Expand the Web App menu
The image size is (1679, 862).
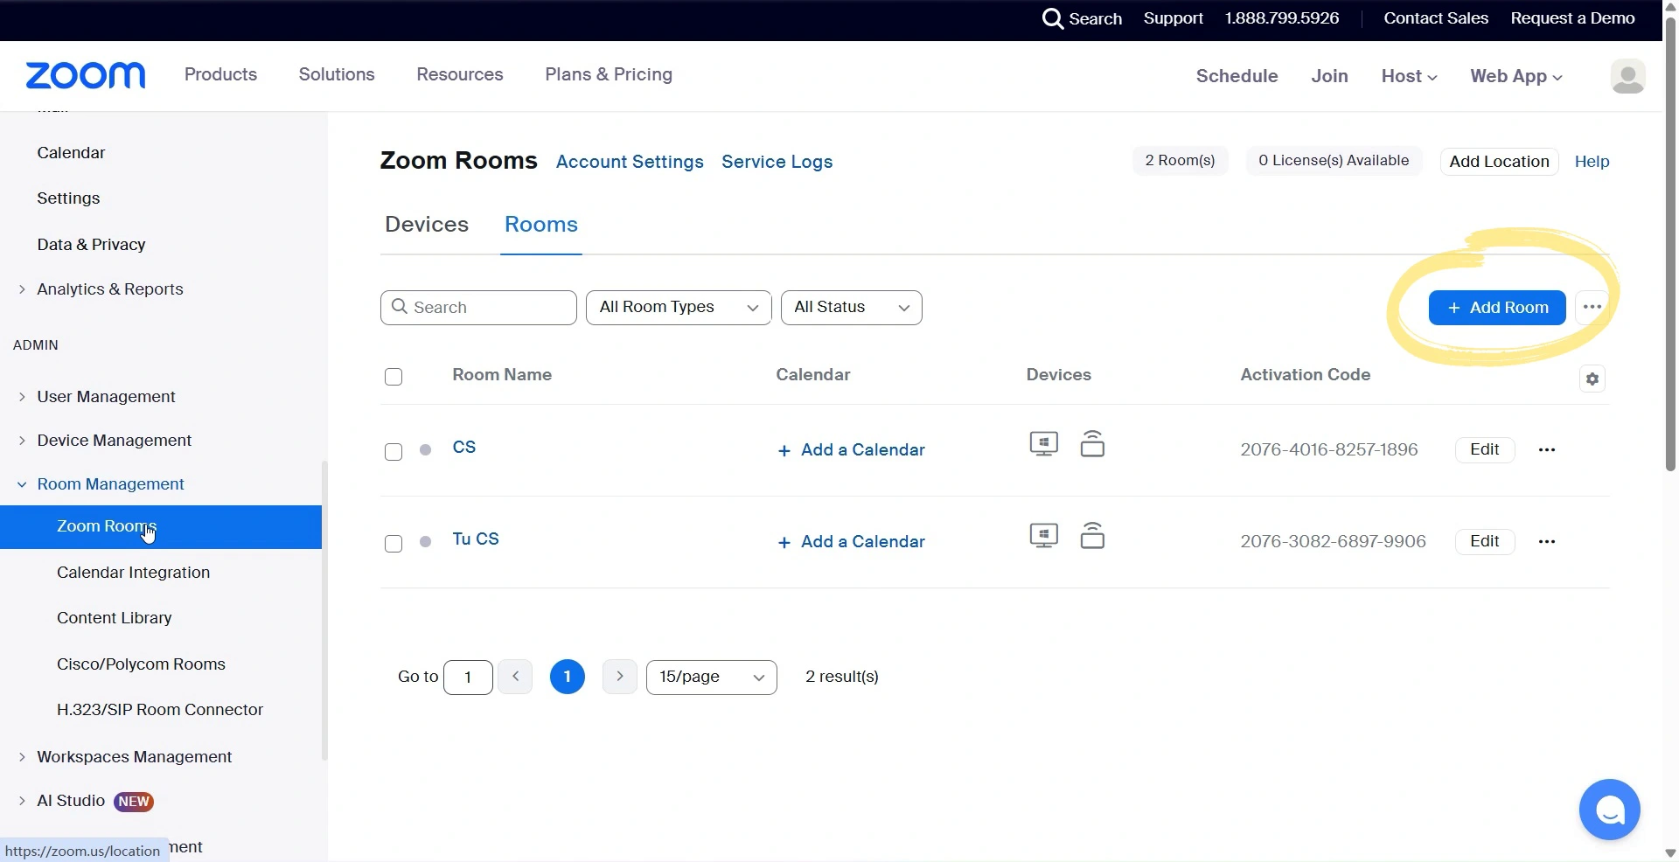pos(1516,76)
